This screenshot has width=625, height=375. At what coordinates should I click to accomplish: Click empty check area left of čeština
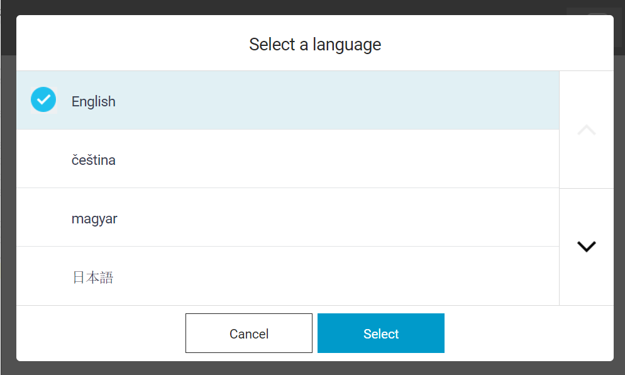[x=43, y=159]
